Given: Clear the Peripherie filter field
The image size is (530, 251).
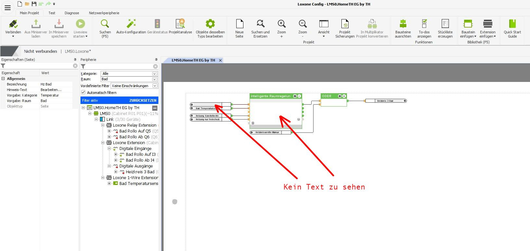Looking at the screenshot, I should 155,66.
